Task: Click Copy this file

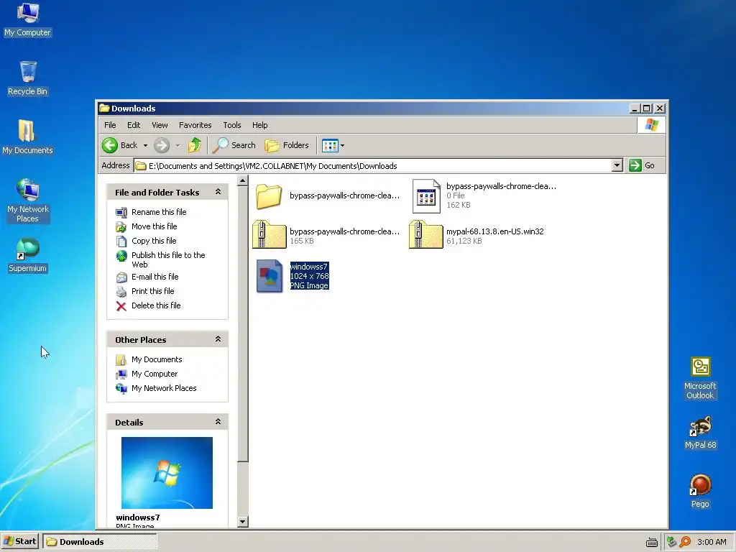Action: 154,241
